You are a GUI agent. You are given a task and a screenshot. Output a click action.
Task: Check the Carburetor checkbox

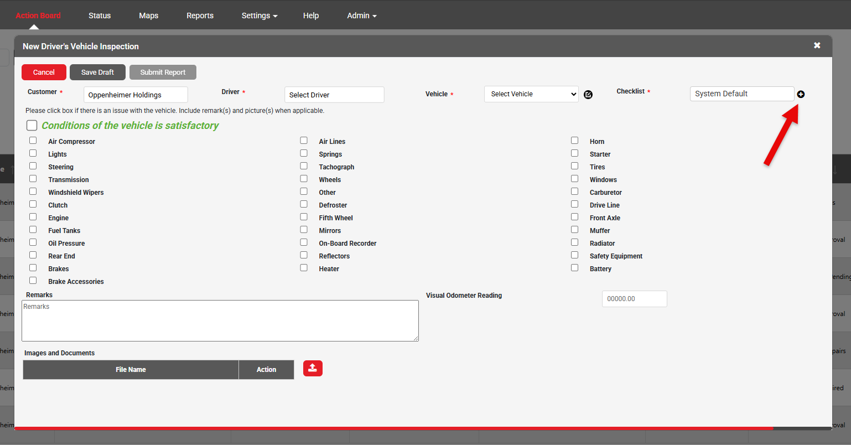tap(575, 192)
